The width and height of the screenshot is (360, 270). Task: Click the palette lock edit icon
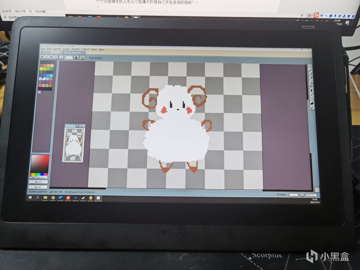tap(42, 57)
